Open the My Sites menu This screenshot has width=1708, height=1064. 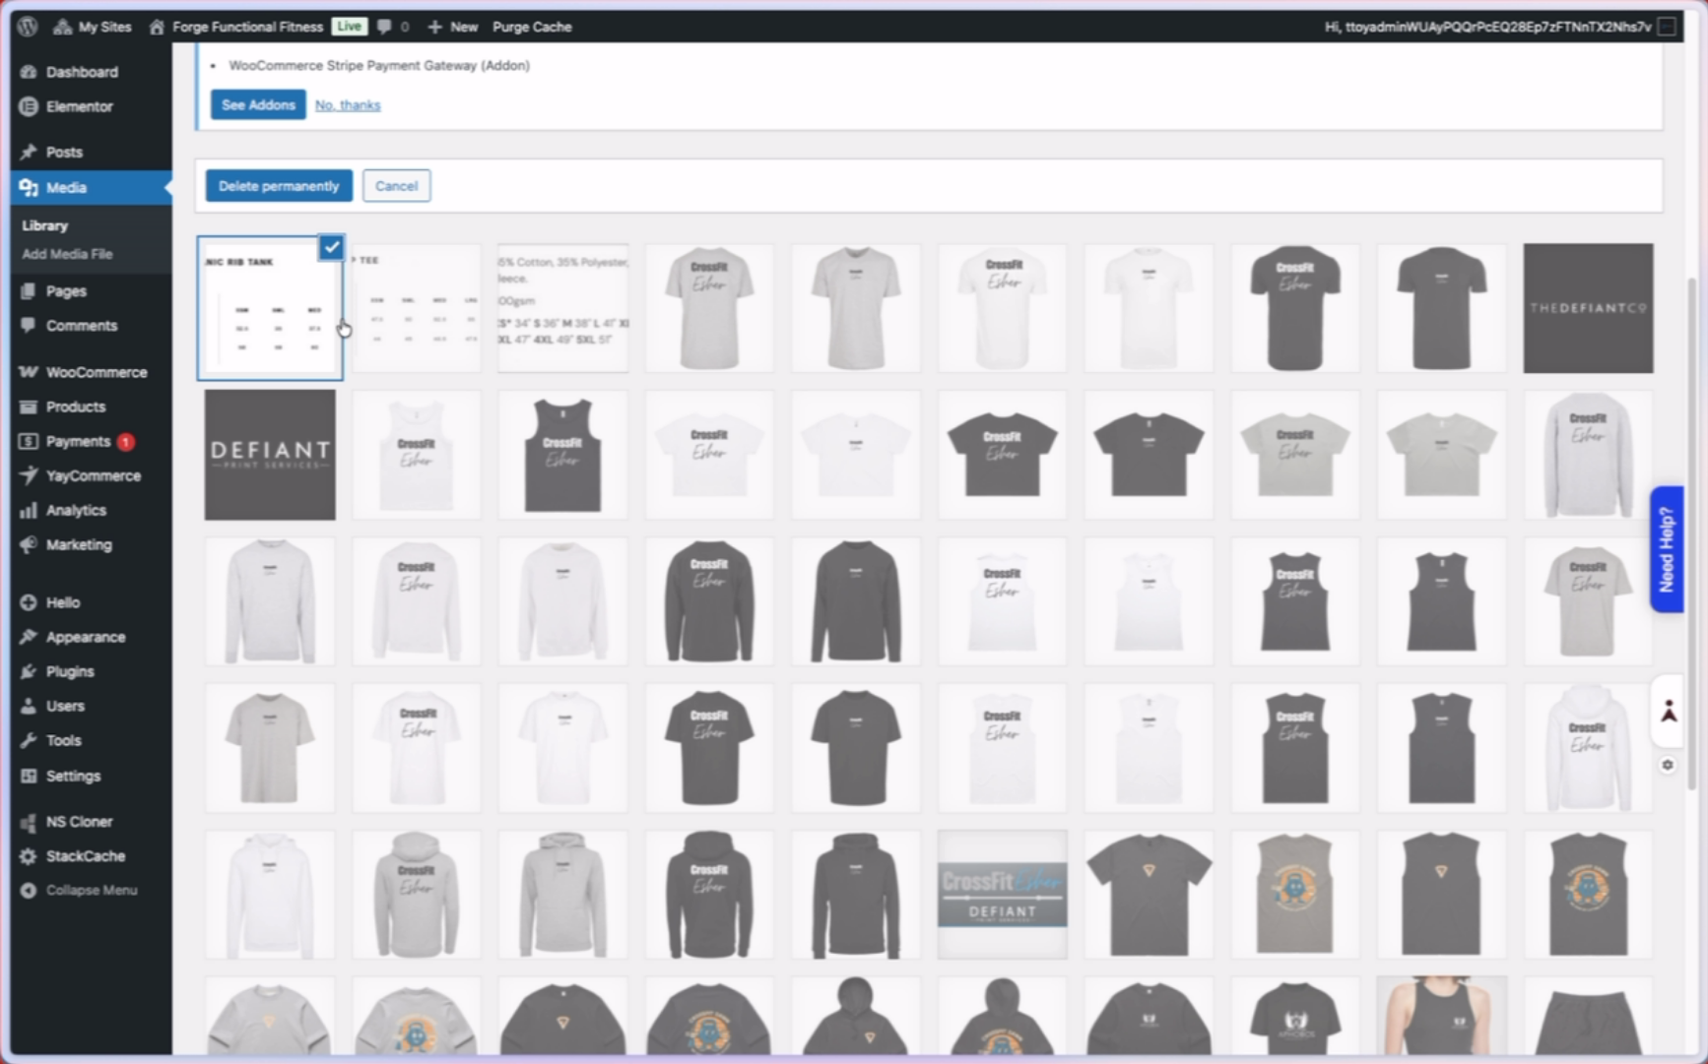(x=93, y=27)
